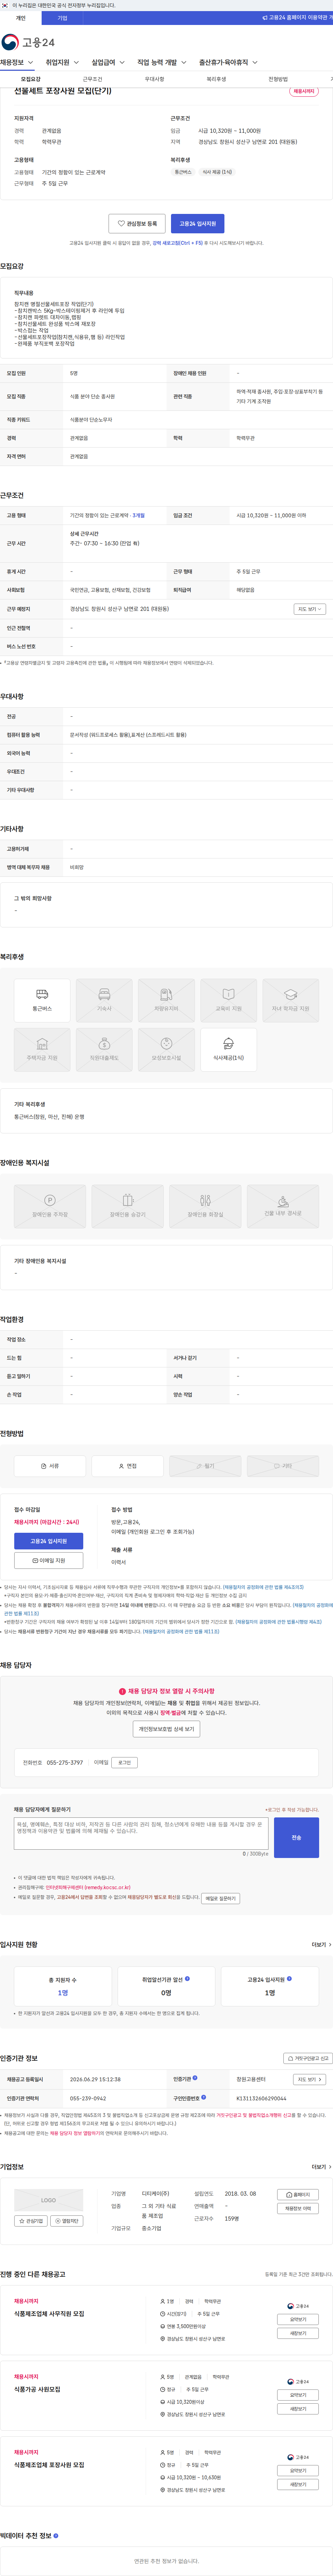The image size is (333, 2576).
Task: Jump to the 모집요강 section tab
Action: [x=31, y=79]
